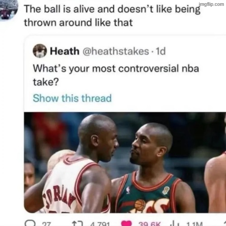Click the 27 replies count

[x=46, y=224]
